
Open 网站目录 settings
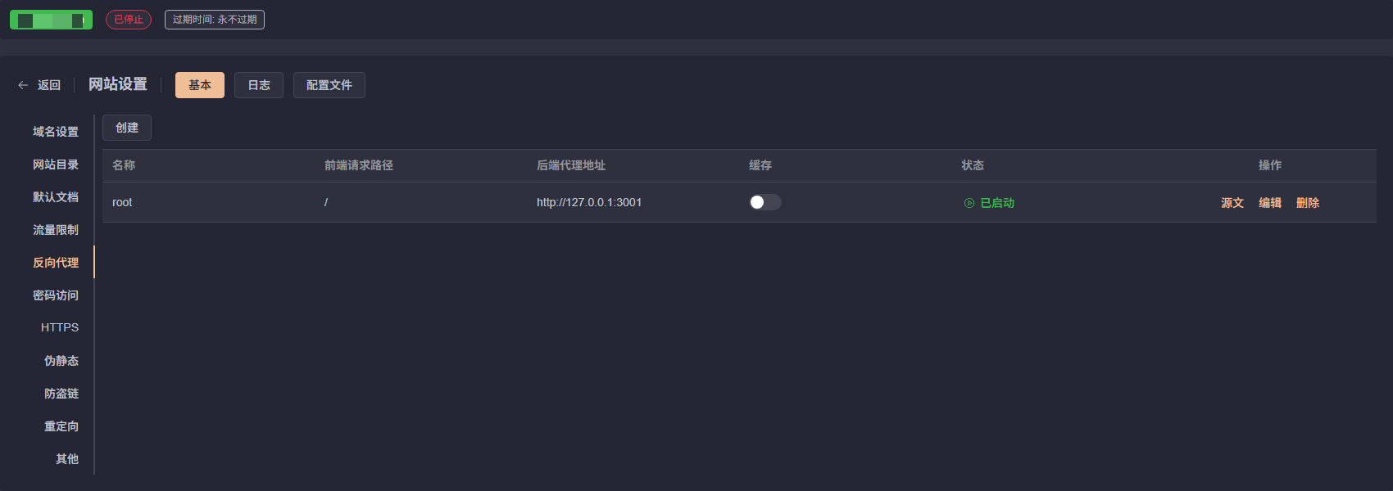coord(56,164)
